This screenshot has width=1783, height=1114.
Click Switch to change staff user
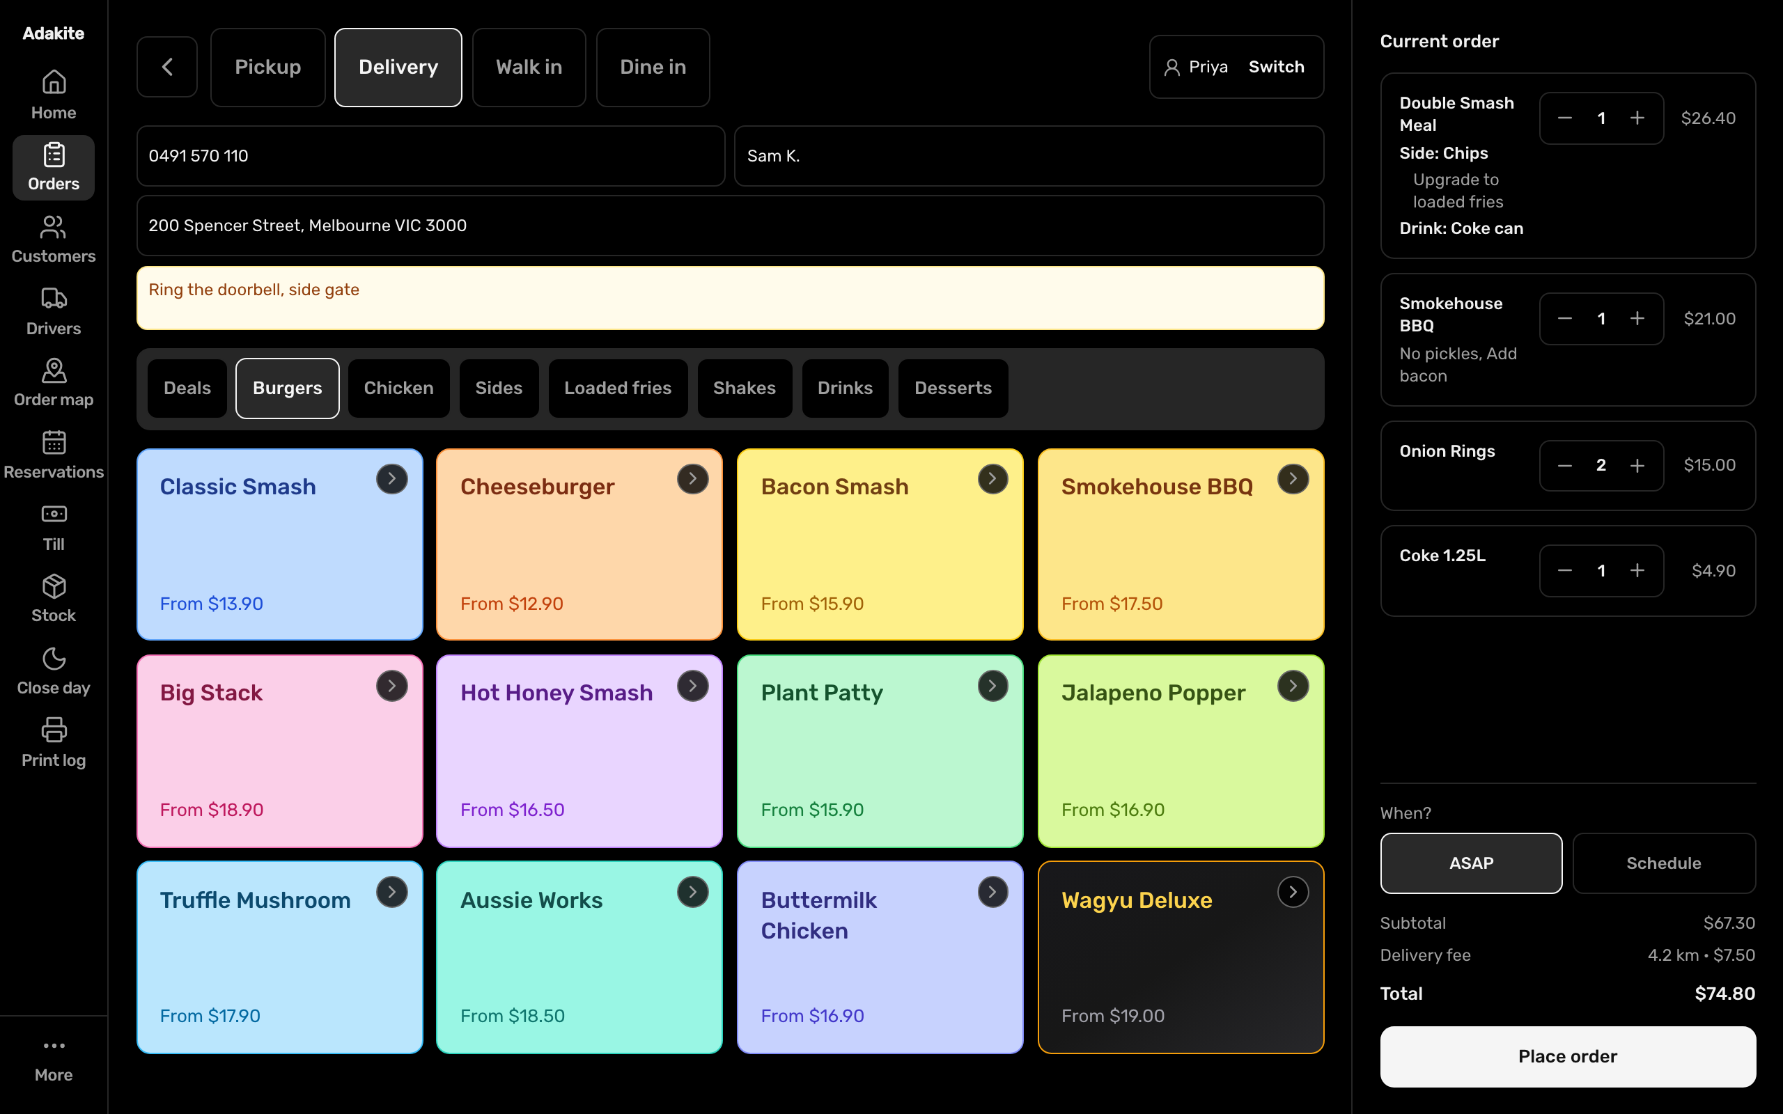click(x=1276, y=67)
